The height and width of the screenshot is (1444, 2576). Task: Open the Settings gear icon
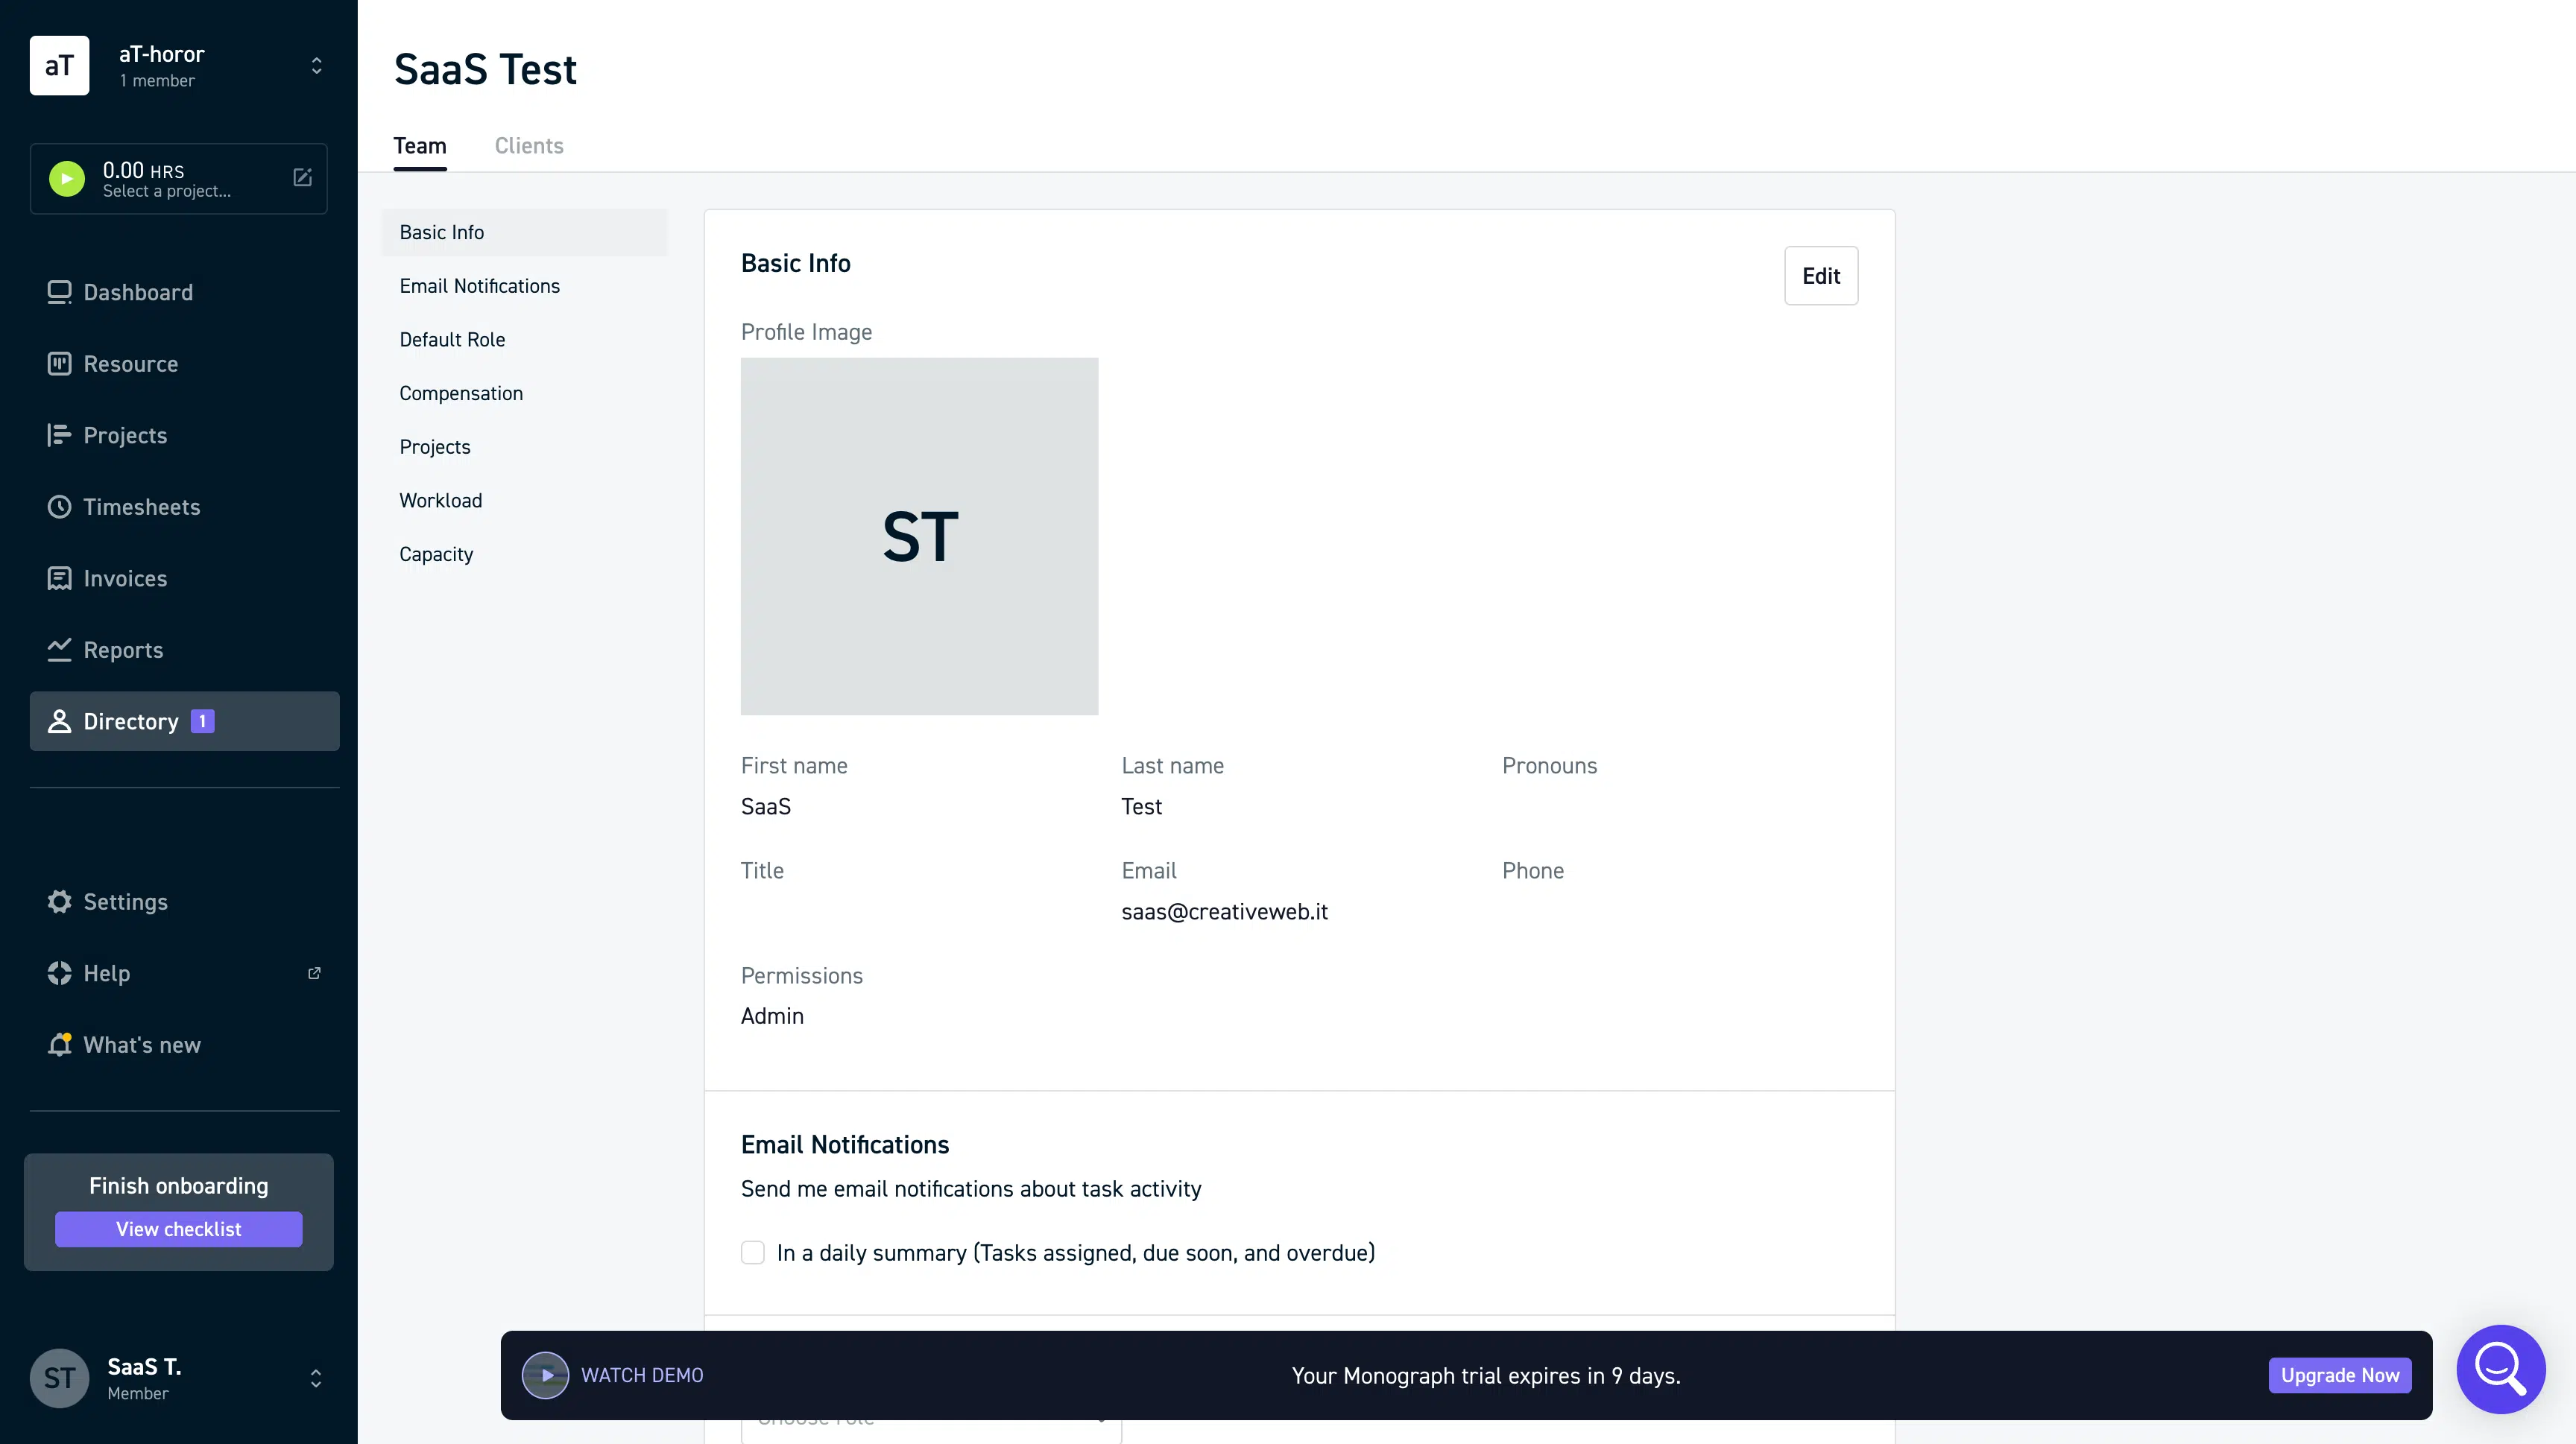click(59, 902)
